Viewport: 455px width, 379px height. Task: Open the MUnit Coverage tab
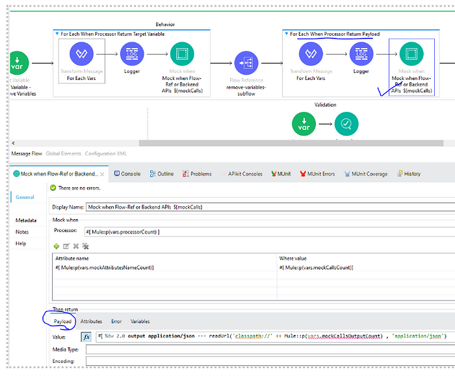[366, 174]
